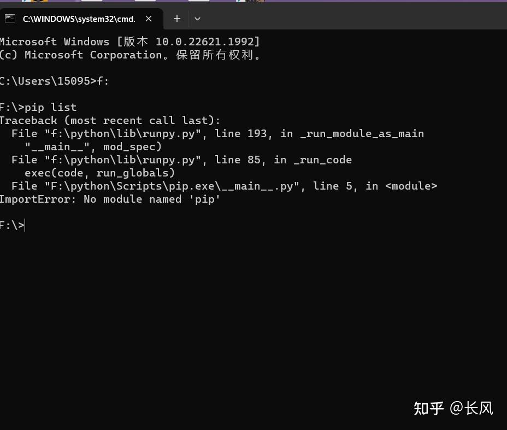
Task: Click the pip.exe\__main__.py line 5 entry
Action: [x=224, y=186]
